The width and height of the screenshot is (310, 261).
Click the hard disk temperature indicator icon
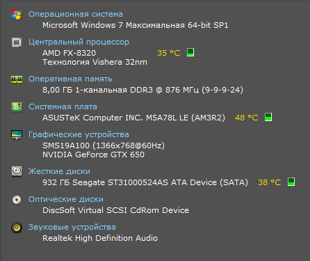(x=291, y=182)
